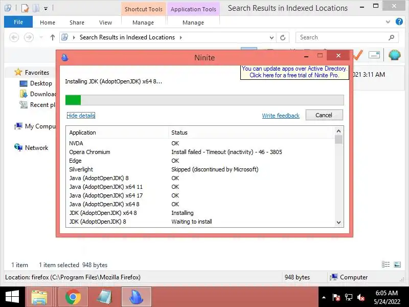
Task: Open File Explorer from the taskbar
Action: [39, 297]
